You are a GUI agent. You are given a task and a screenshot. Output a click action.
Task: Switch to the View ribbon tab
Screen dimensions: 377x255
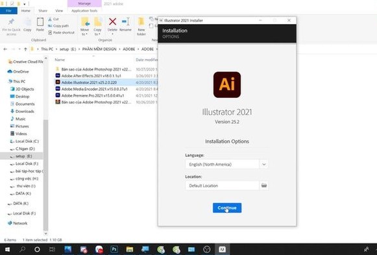tap(59, 10)
